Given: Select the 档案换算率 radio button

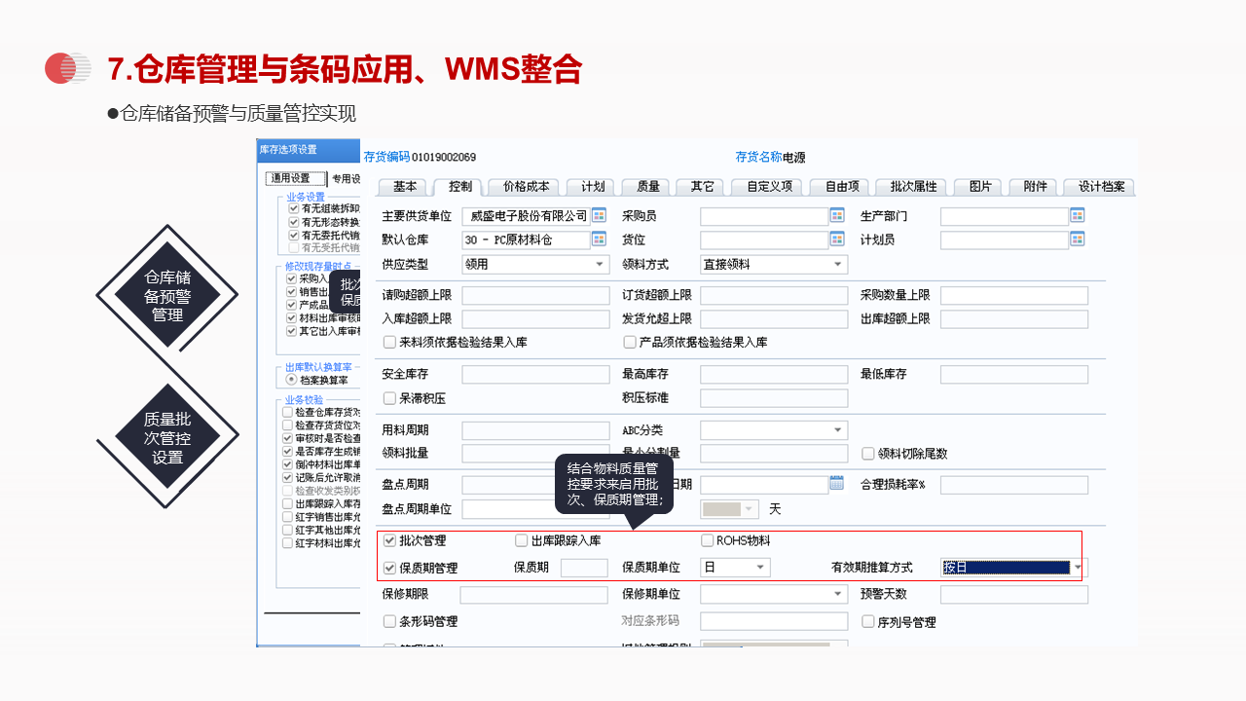Looking at the screenshot, I should (291, 380).
